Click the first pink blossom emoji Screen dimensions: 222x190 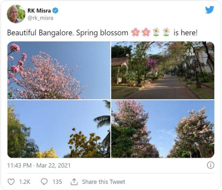coord(135,33)
